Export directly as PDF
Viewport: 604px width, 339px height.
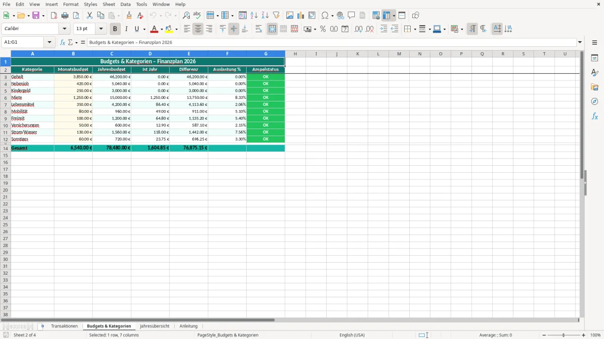pyautogui.click(x=54, y=16)
